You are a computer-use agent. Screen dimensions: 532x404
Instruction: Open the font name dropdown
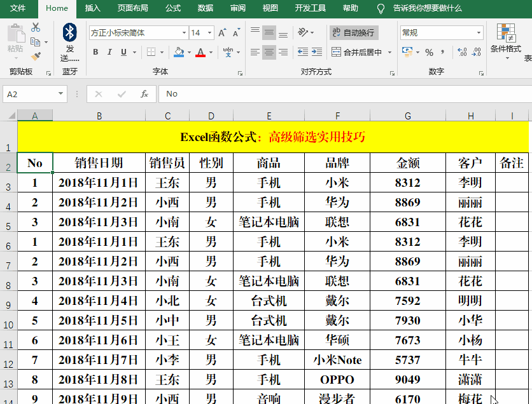184,33
